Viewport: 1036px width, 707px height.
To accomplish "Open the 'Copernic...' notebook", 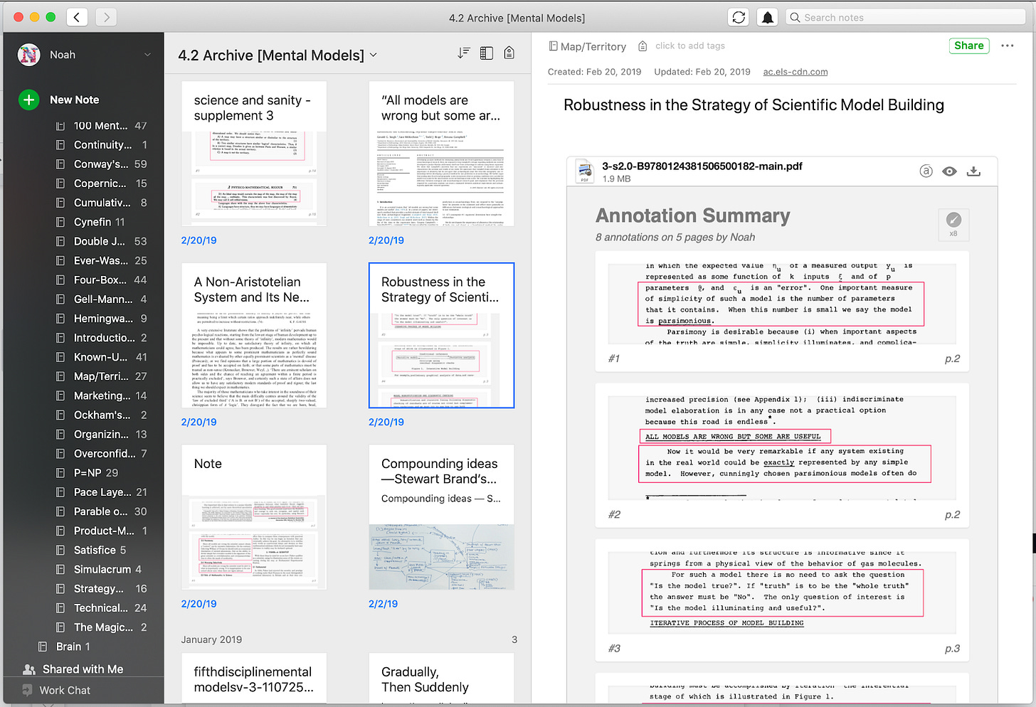I will (x=102, y=184).
